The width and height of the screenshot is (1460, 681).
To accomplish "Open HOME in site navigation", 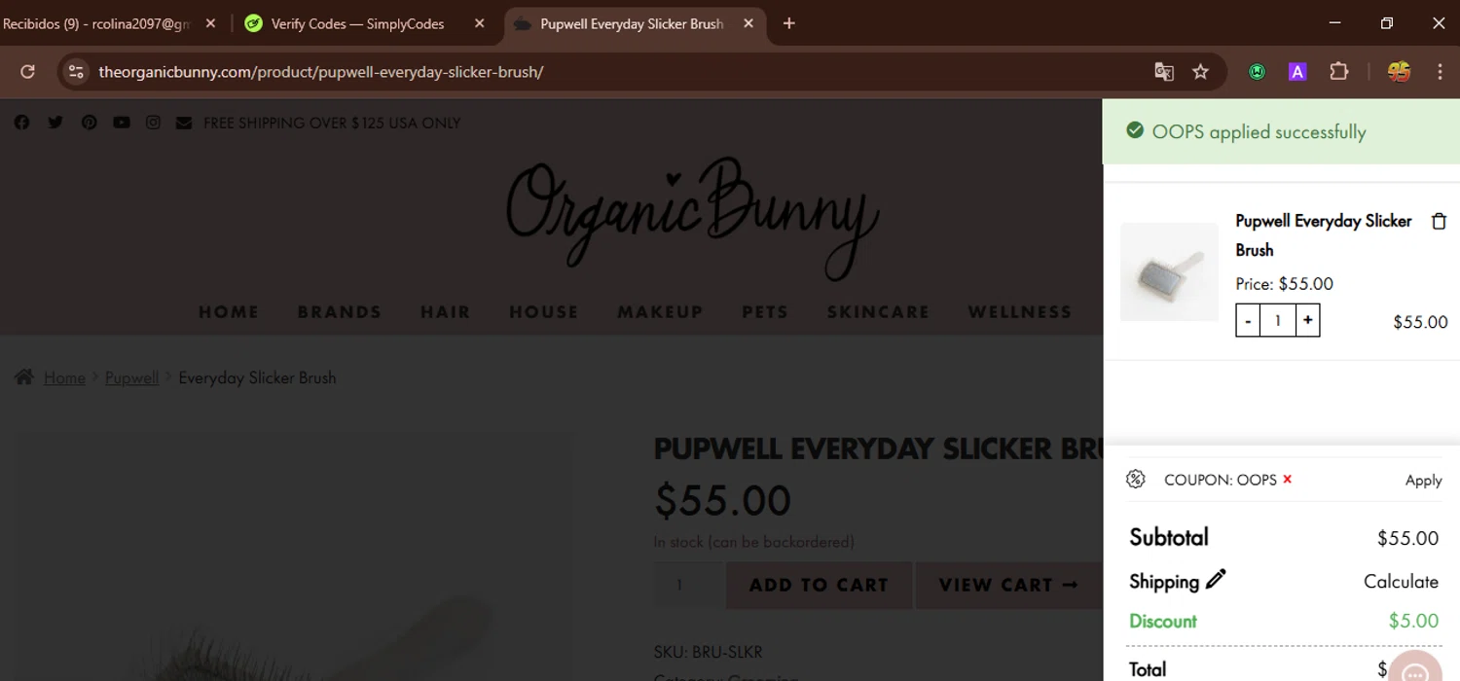I will click(229, 312).
